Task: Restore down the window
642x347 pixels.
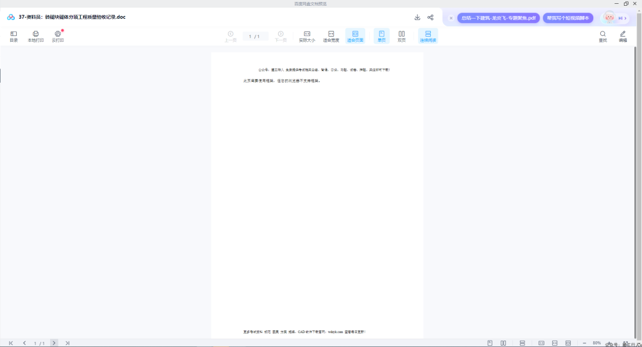Action: [626, 4]
